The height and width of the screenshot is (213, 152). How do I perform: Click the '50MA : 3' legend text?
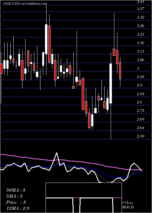click(x=16, y=190)
